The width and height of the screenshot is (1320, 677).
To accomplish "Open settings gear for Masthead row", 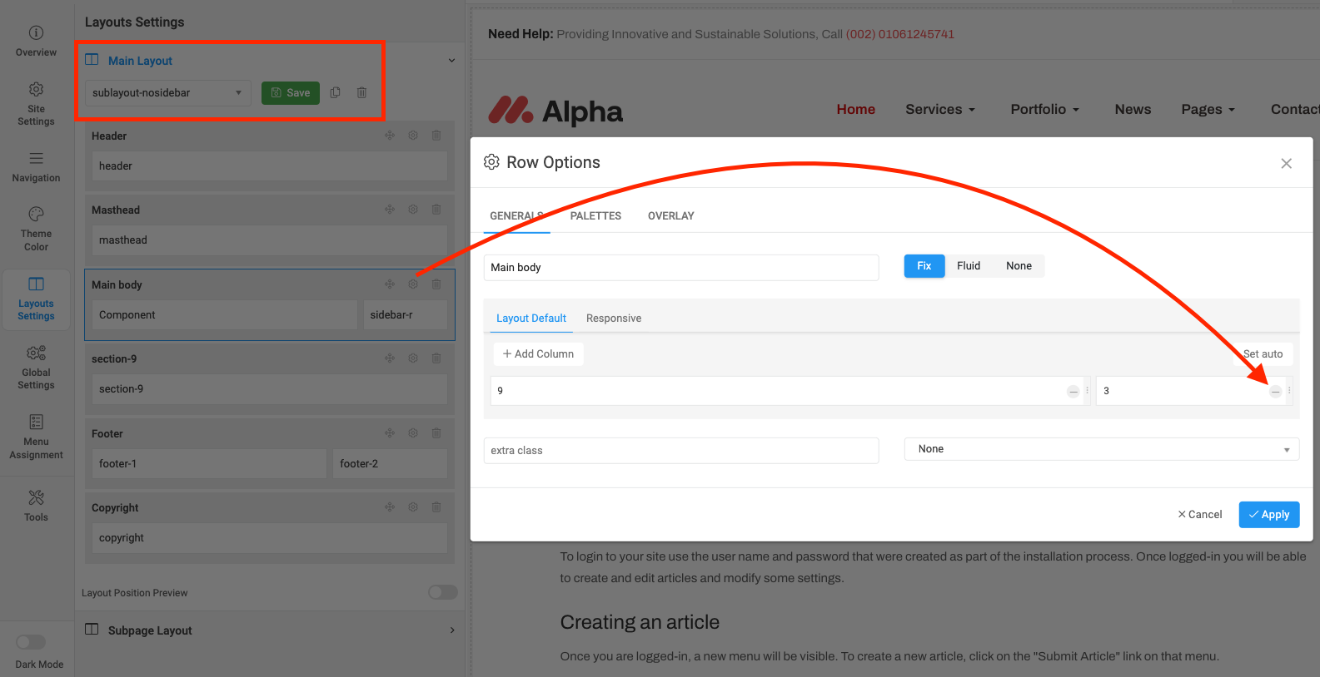I will click(413, 210).
